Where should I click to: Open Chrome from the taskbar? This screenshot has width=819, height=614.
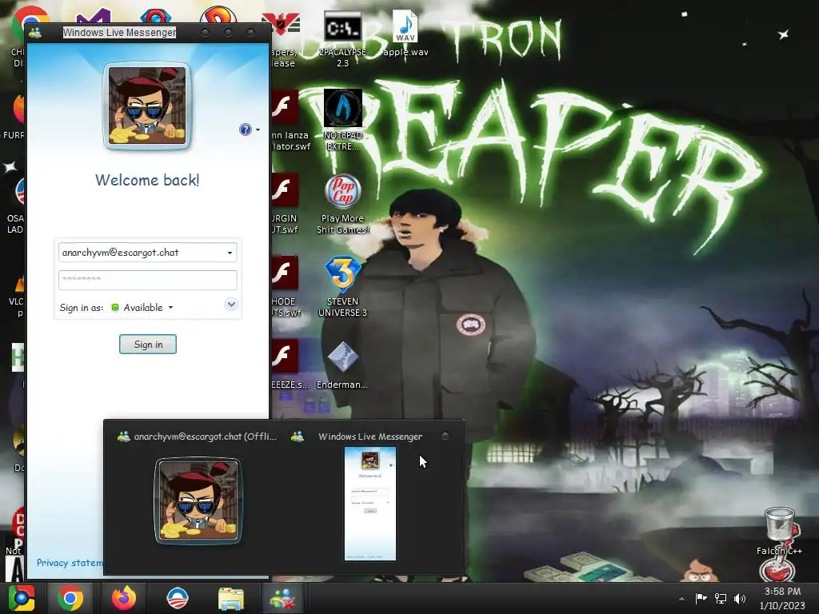pos(70,598)
